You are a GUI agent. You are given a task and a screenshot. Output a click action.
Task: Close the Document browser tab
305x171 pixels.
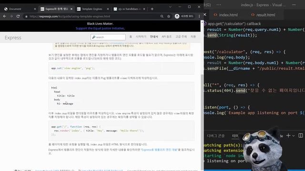(35, 9)
